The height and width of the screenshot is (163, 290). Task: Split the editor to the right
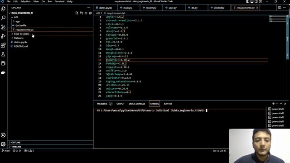click(280, 8)
